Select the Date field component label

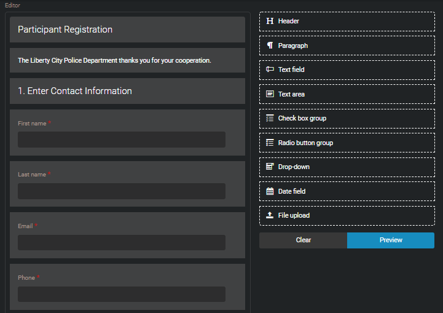[x=292, y=191]
